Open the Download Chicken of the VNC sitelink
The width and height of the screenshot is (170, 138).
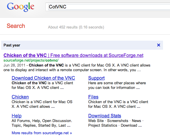tap(43, 78)
